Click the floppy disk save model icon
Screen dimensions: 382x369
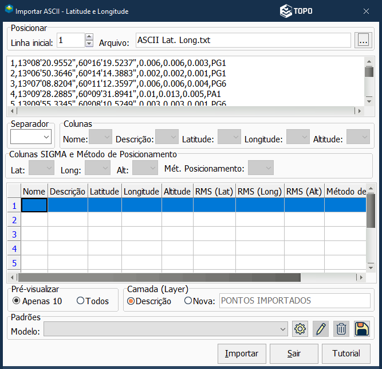(x=362, y=329)
